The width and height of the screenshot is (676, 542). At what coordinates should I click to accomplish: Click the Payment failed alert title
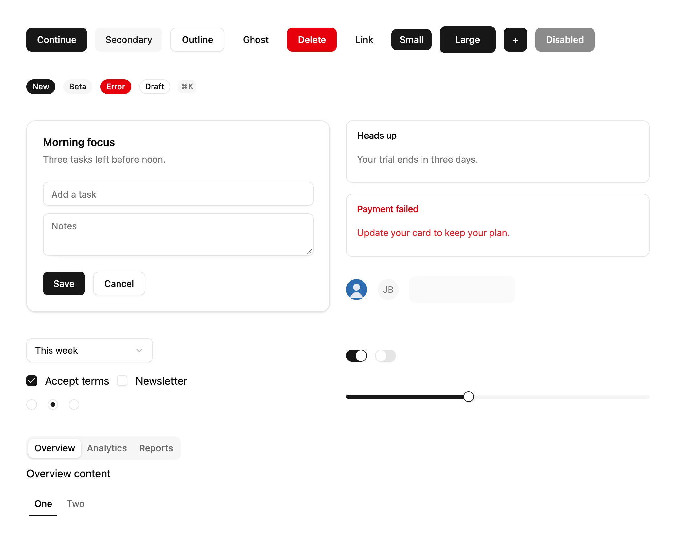pos(388,209)
